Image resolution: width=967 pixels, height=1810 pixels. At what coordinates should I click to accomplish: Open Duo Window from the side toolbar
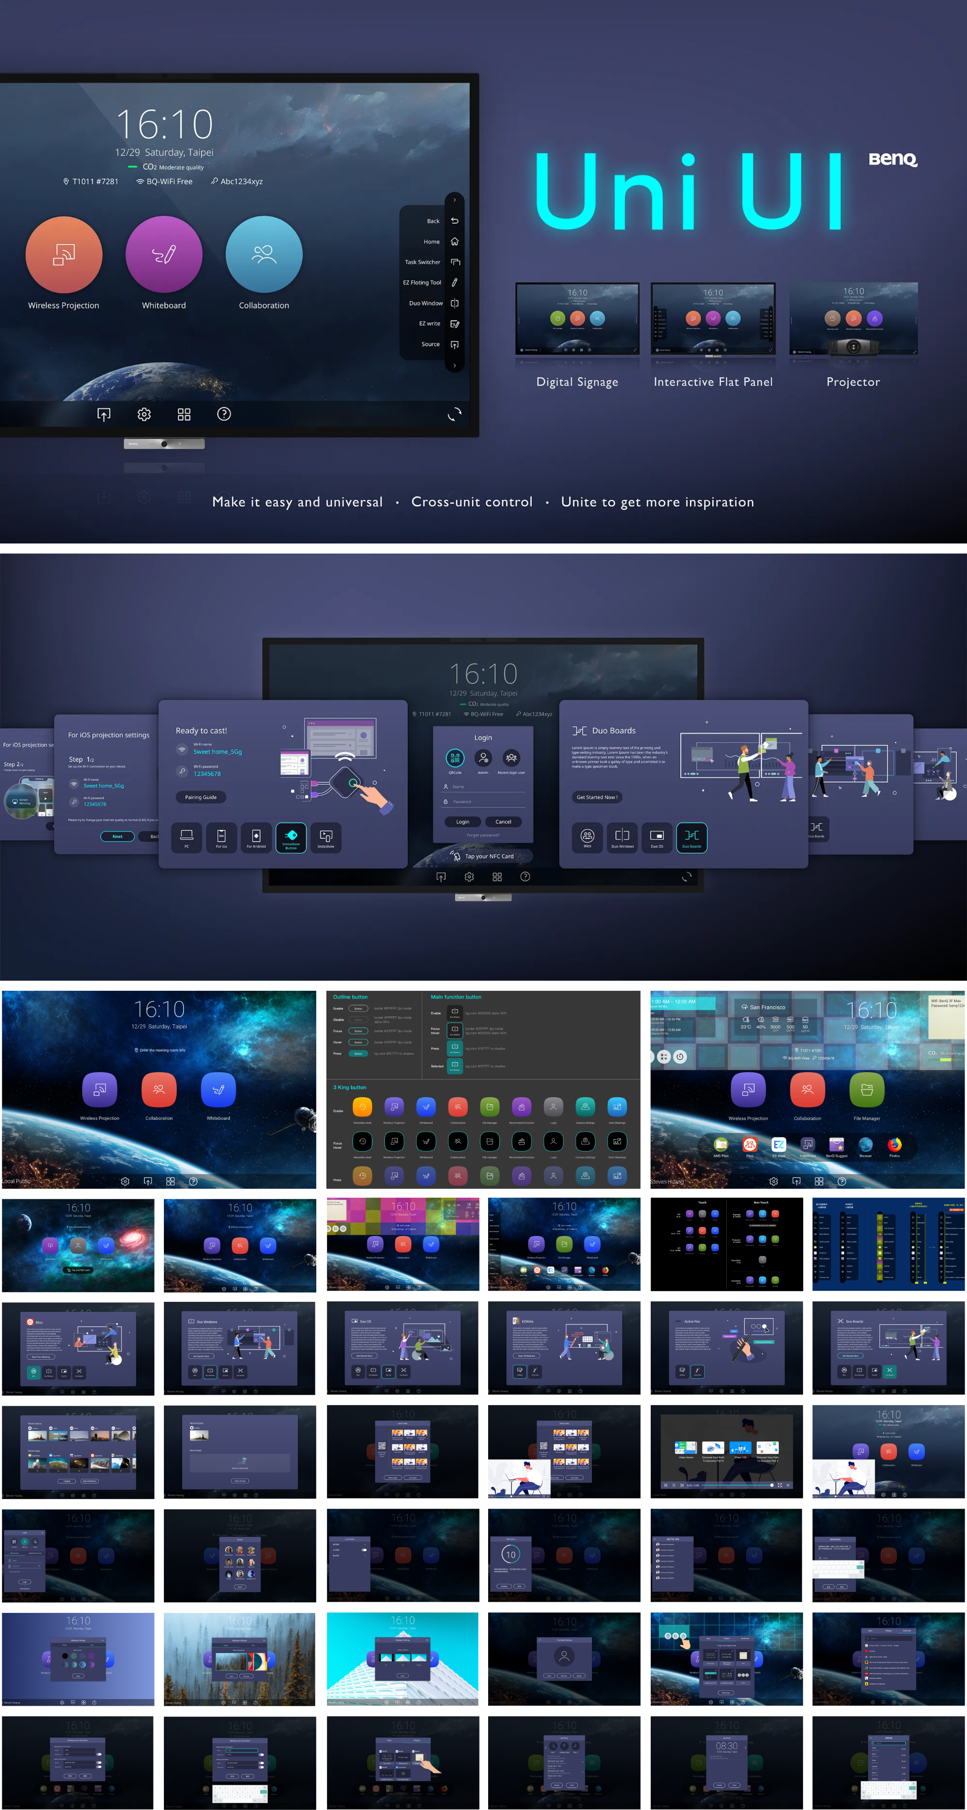coord(455,304)
